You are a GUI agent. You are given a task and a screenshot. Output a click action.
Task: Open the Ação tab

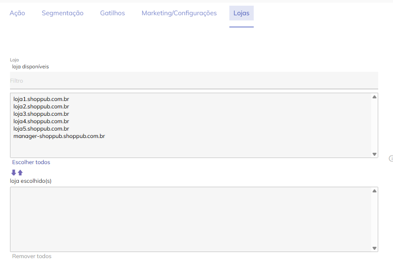pyautogui.click(x=17, y=13)
